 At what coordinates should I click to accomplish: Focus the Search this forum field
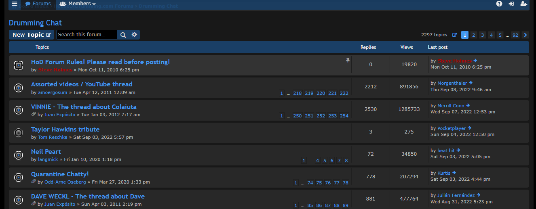87,35
